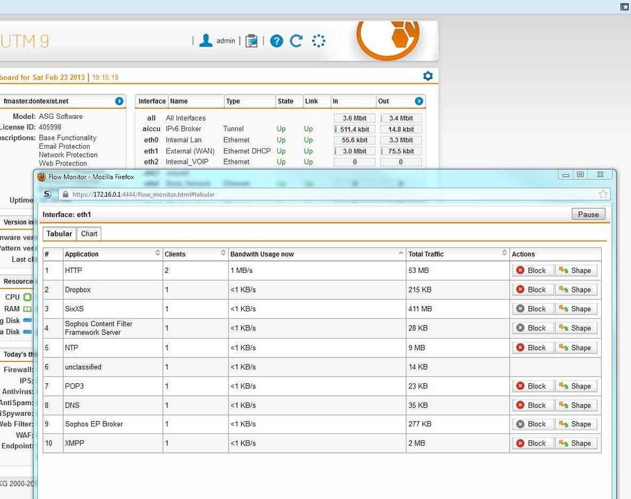
Task: Shape traffic for XMPP
Action: coord(576,443)
